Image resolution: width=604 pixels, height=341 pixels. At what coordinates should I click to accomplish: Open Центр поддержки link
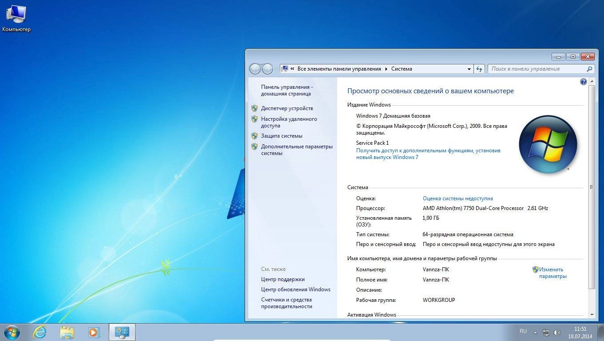click(x=283, y=279)
